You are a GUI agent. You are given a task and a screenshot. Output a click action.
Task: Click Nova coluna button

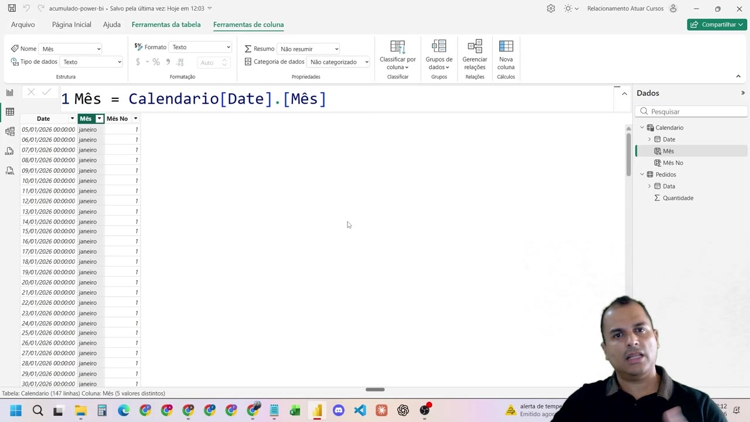point(506,55)
